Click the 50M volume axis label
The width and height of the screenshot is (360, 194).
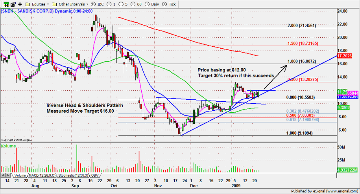coord(341,147)
